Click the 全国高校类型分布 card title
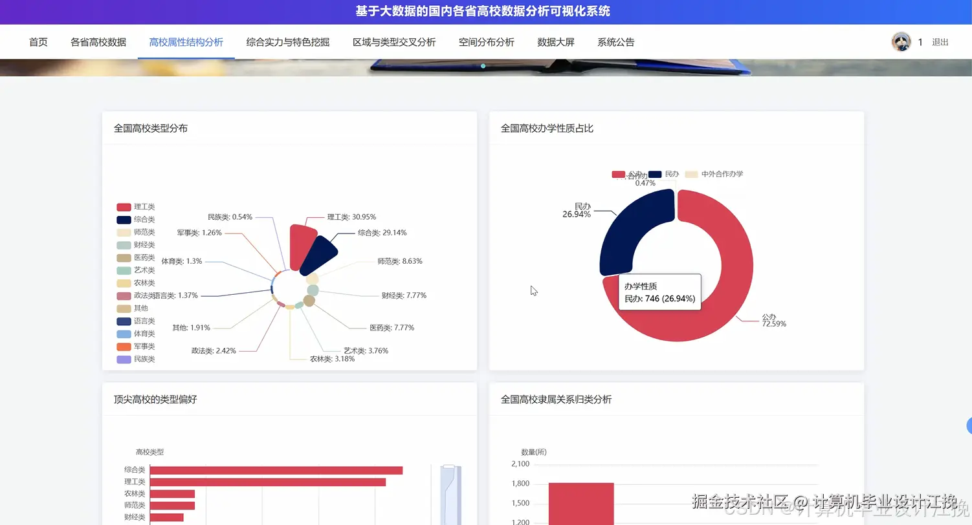This screenshot has width=972, height=525. pos(151,128)
